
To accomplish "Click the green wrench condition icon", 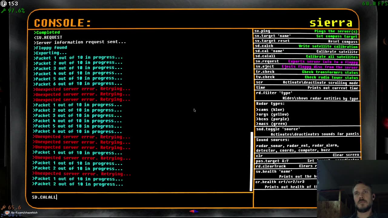I will coord(4,11).
